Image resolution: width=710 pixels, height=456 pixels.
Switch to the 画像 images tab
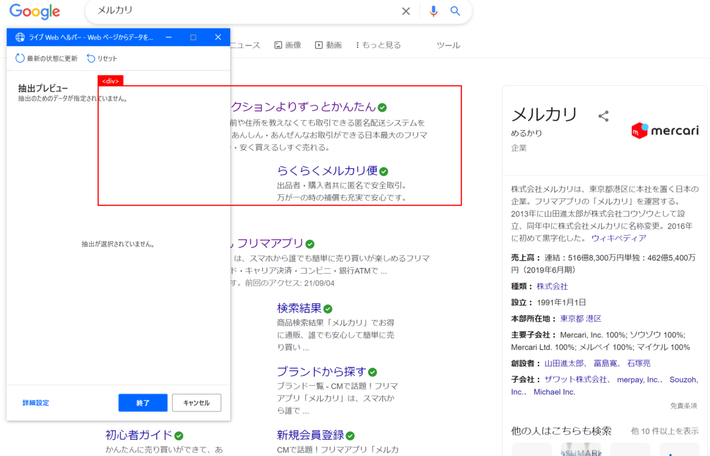[x=288, y=45]
